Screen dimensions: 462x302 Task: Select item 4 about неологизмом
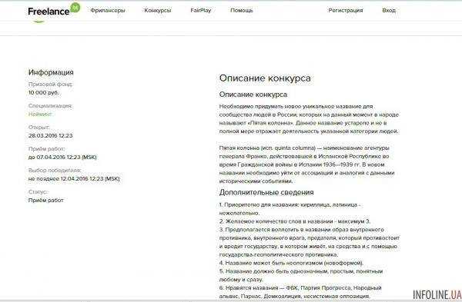point(291,263)
